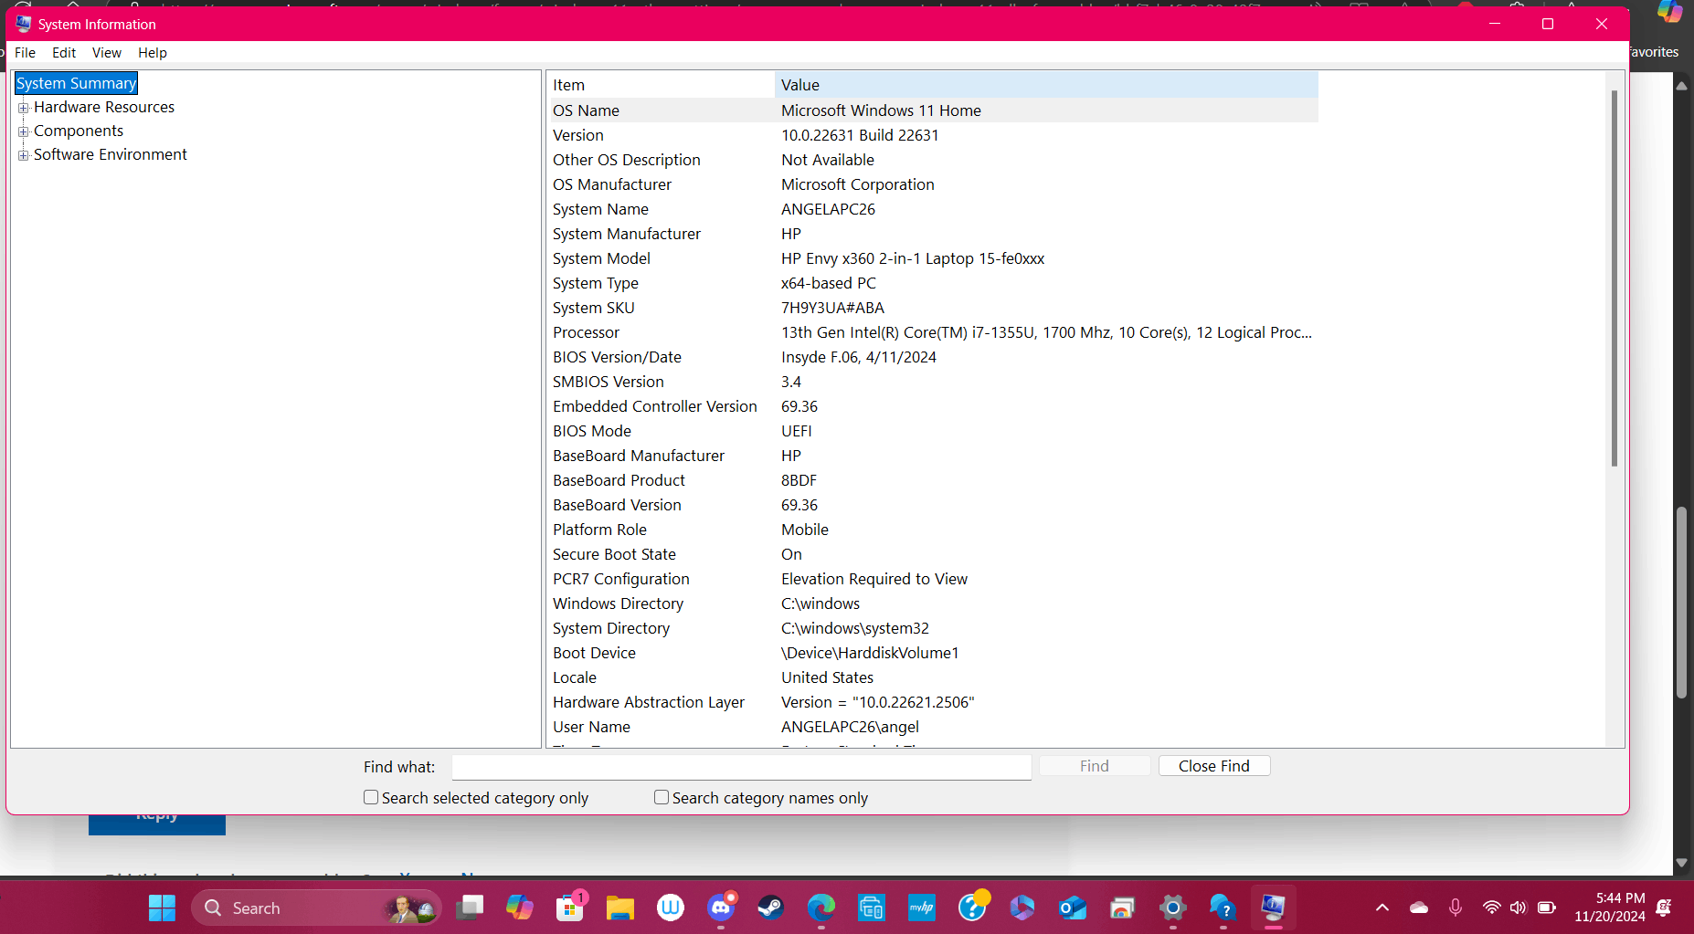Screen dimensions: 1694x934
Task: Open the View menu
Action: [106, 52]
